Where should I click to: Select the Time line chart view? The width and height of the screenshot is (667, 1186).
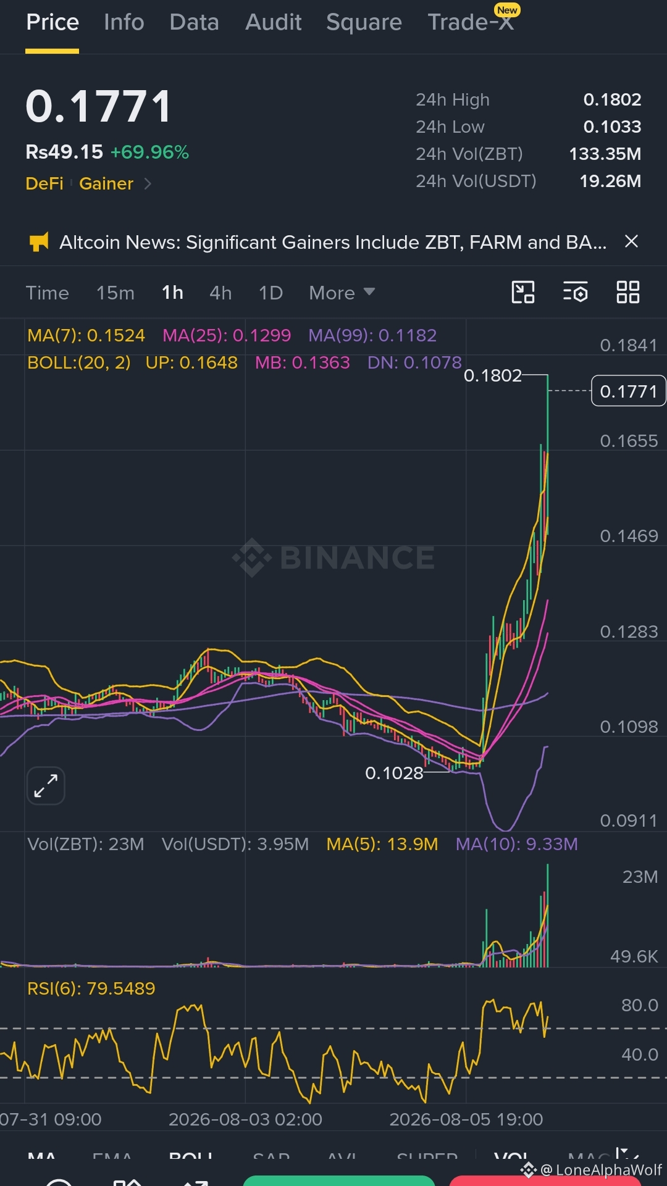48,293
